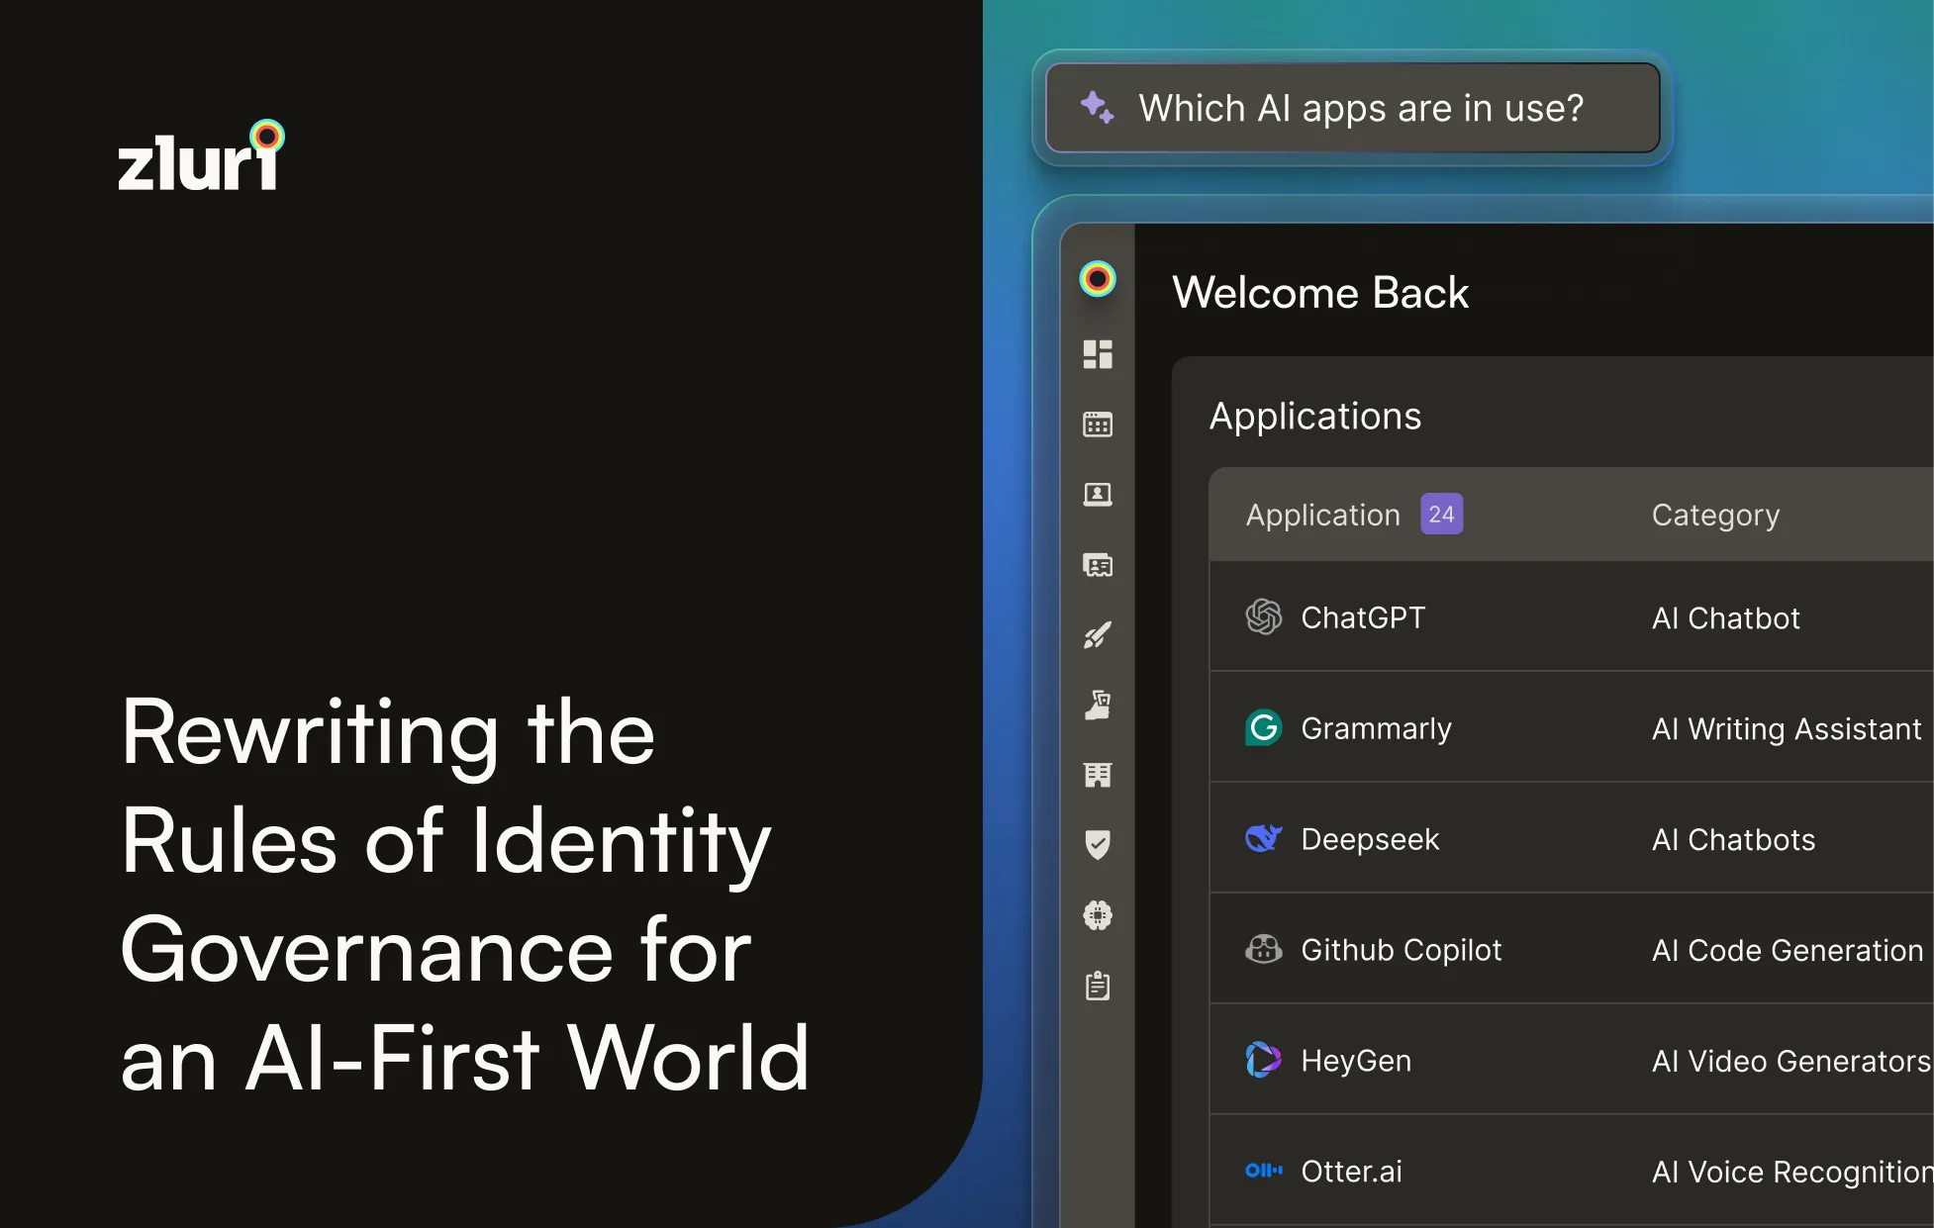1934x1228 pixels.
Task: Click the 'AI Voice Recognition' category cell
Action: pyautogui.click(x=1792, y=1173)
